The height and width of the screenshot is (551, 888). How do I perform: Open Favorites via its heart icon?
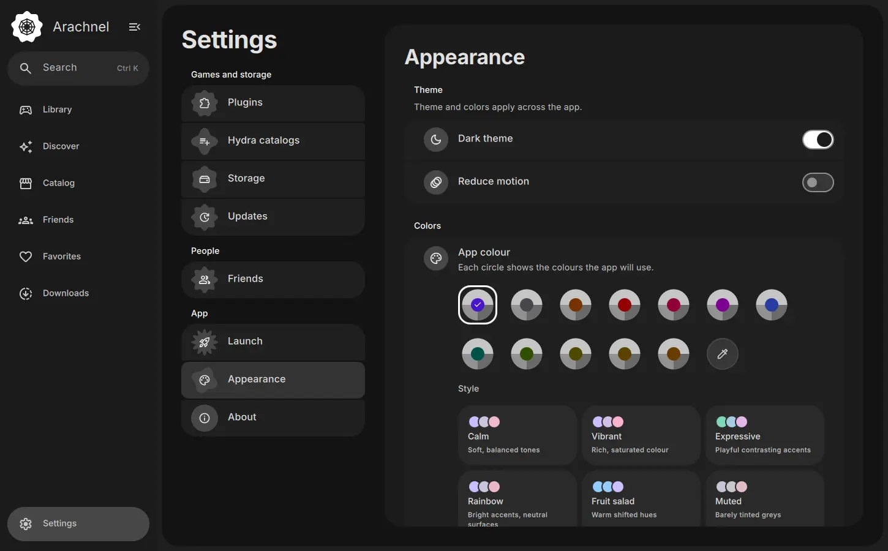pos(26,257)
